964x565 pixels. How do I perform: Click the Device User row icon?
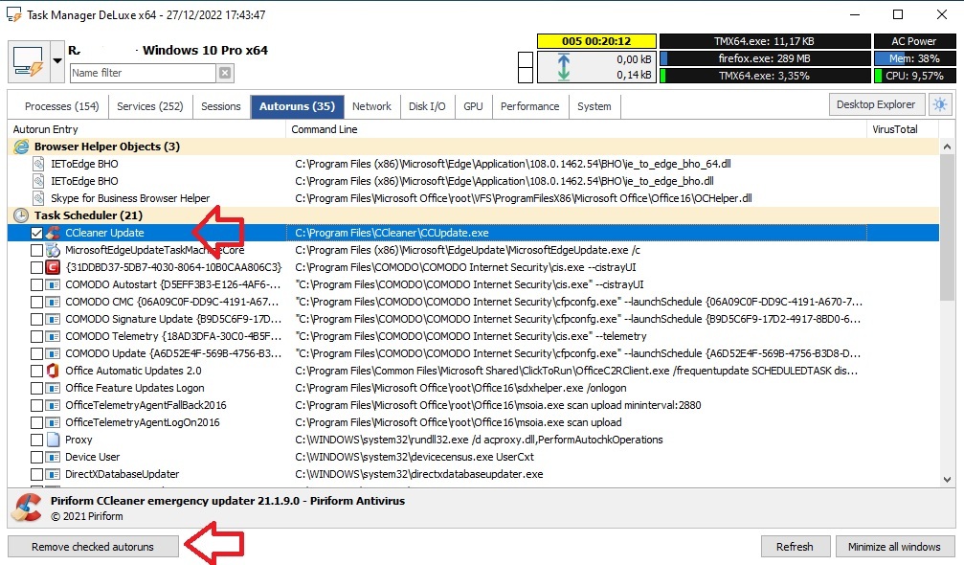(x=53, y=457)
